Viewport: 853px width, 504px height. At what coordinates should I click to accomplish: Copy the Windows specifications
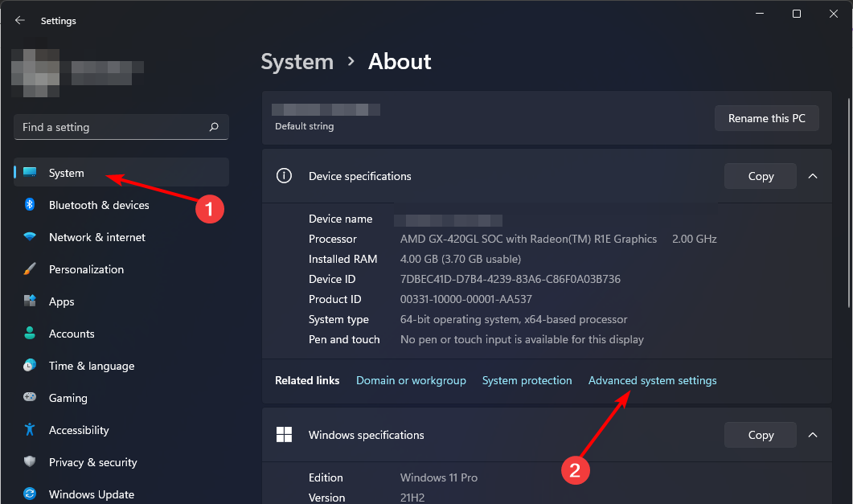(x=760, y=435)
